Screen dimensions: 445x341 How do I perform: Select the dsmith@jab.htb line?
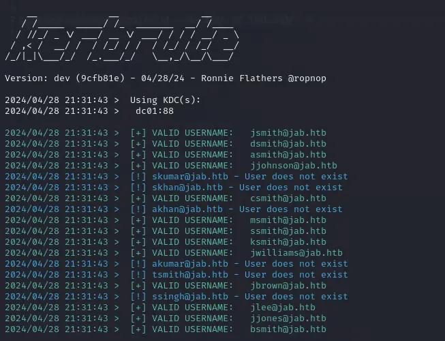(x=166, y=144)
